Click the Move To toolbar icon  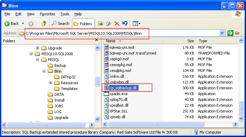[x=101, y=24]
